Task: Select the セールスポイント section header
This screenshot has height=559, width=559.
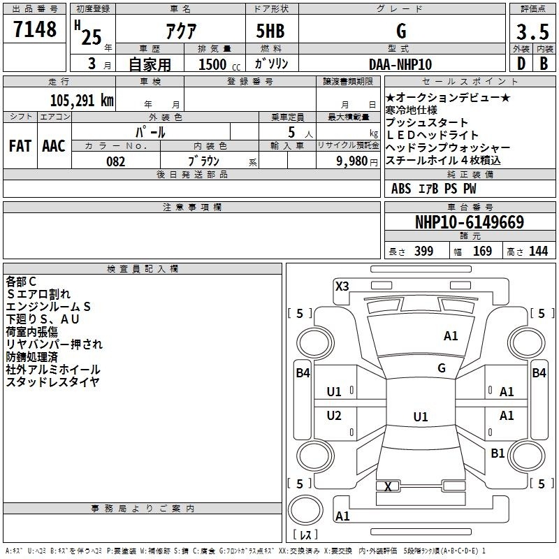Action: click(x=470, y=81)
